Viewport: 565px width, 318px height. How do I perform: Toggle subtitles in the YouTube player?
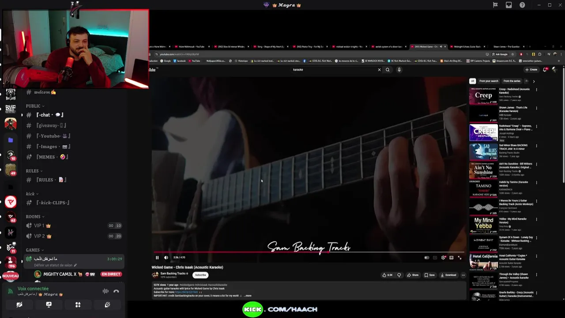click(x=435, y=257)
